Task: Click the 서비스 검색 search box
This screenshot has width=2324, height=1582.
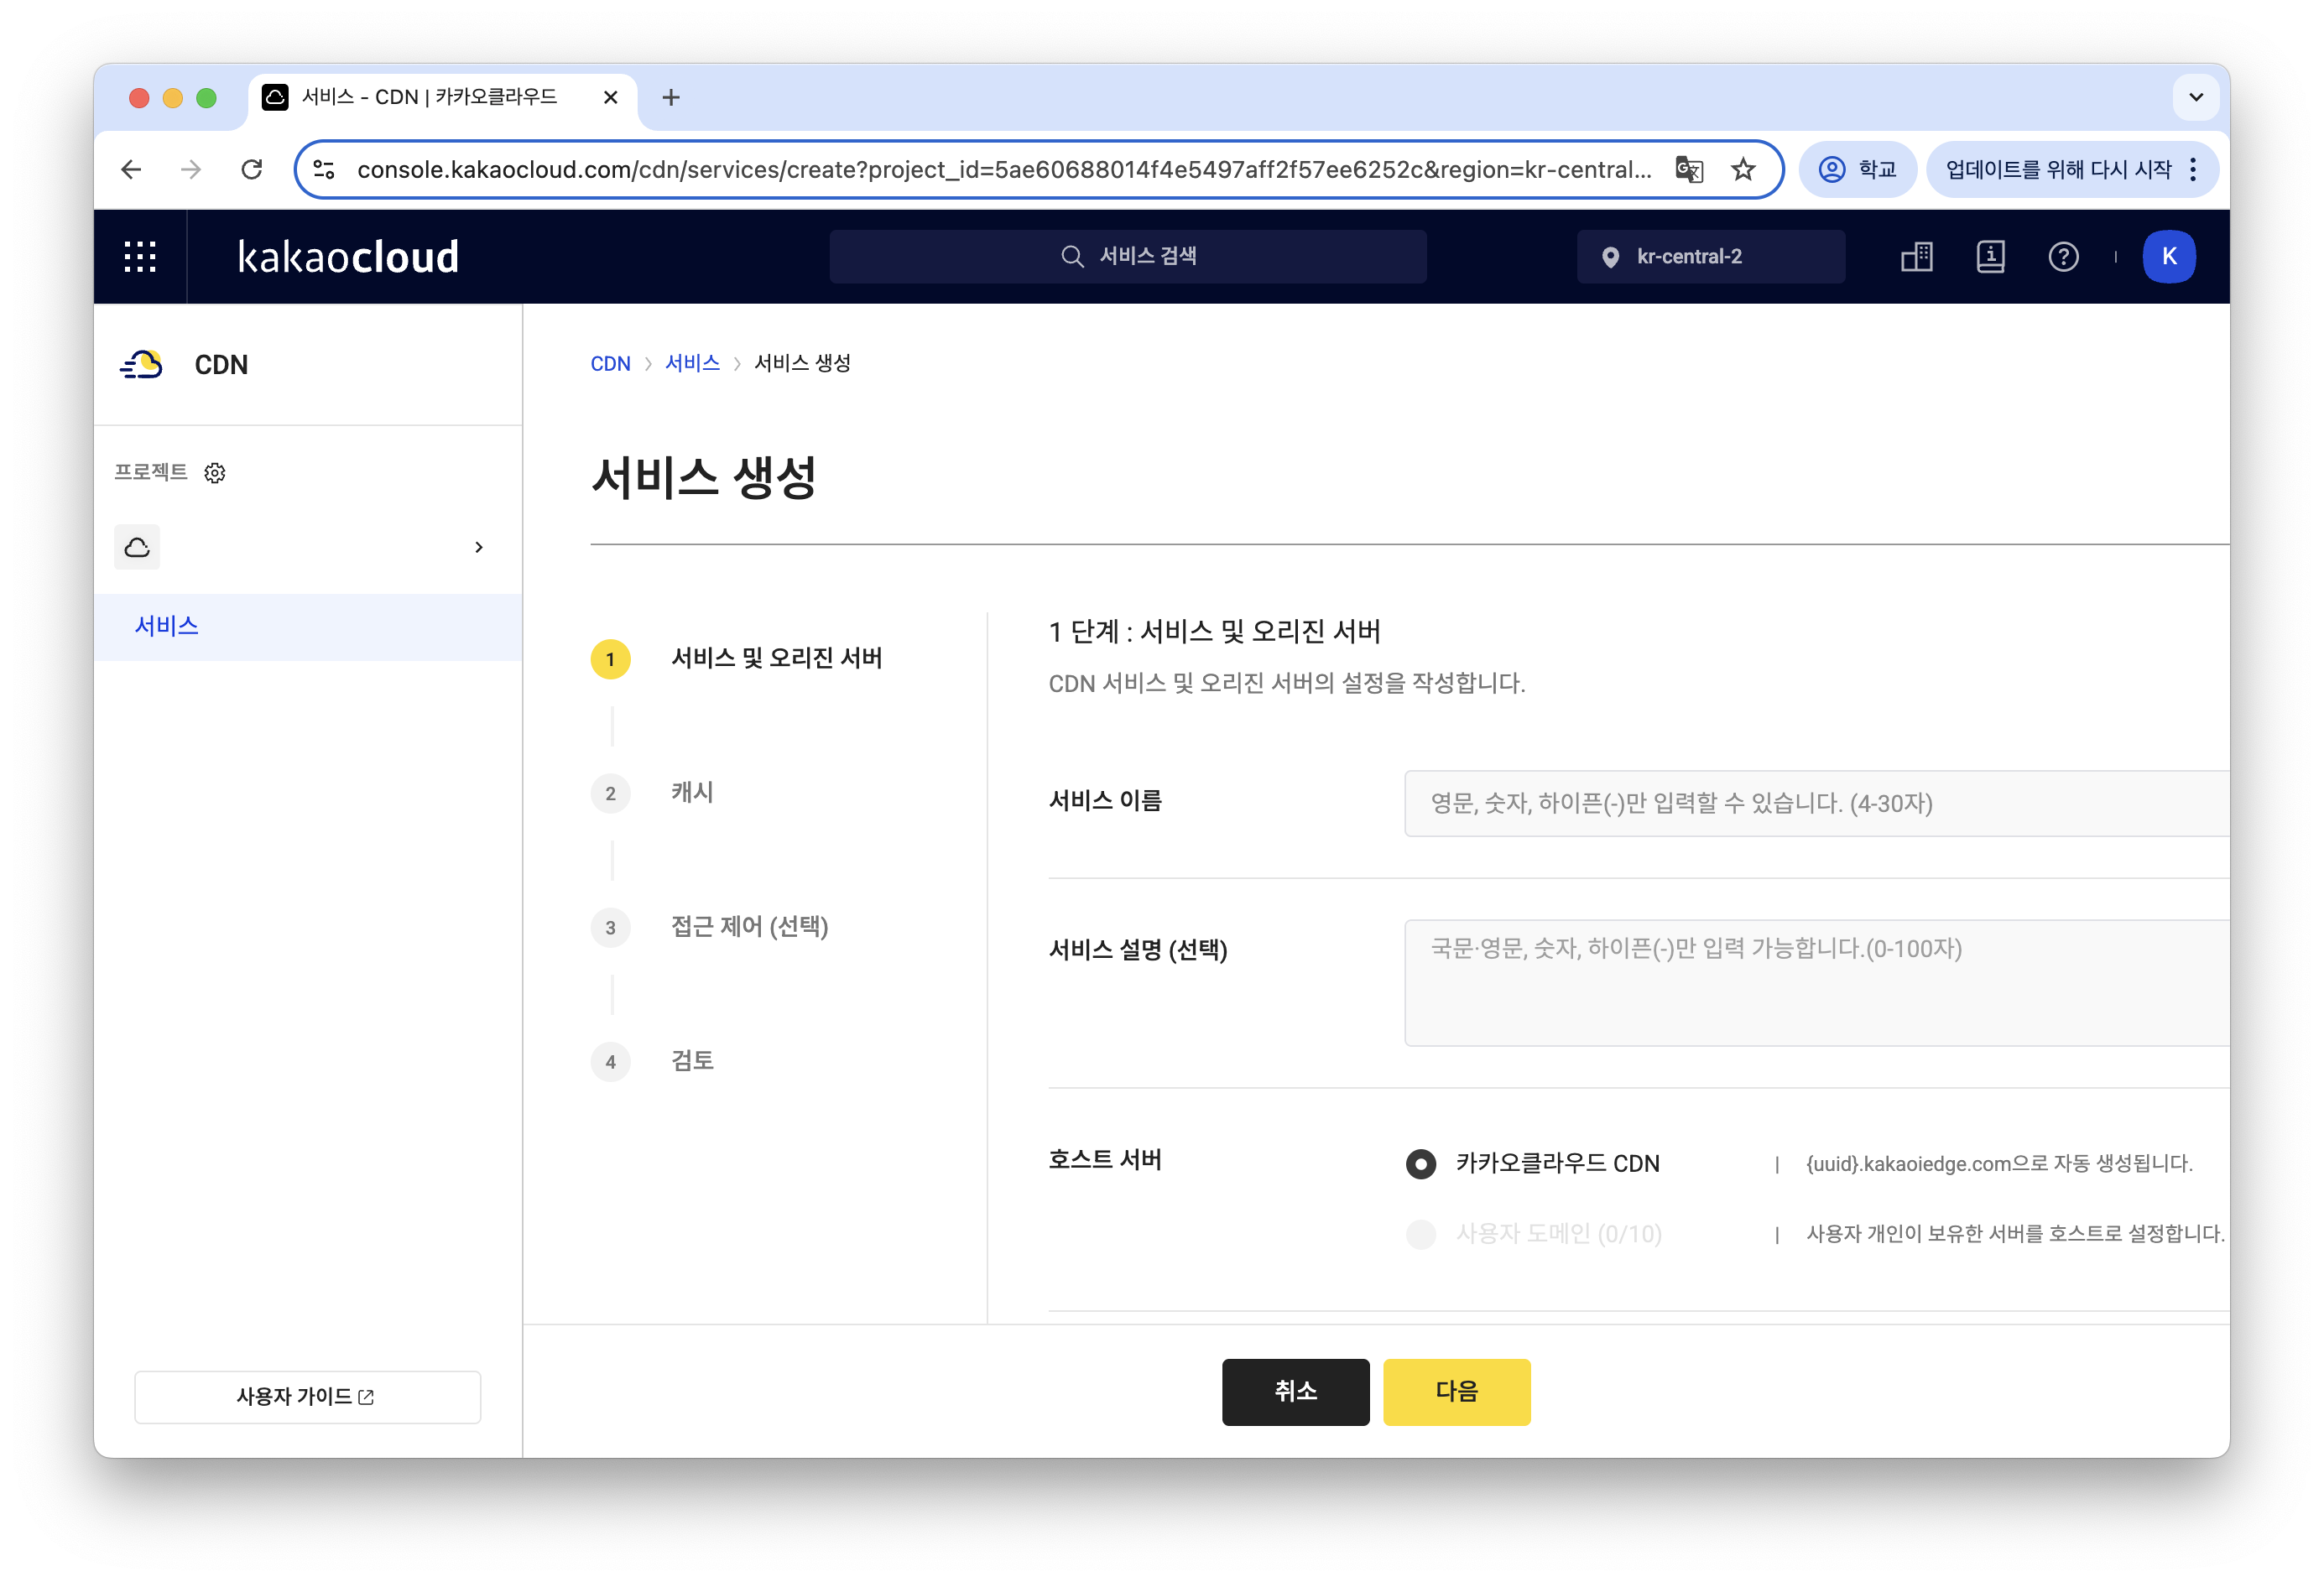Action: click(x=1127, y=257)
